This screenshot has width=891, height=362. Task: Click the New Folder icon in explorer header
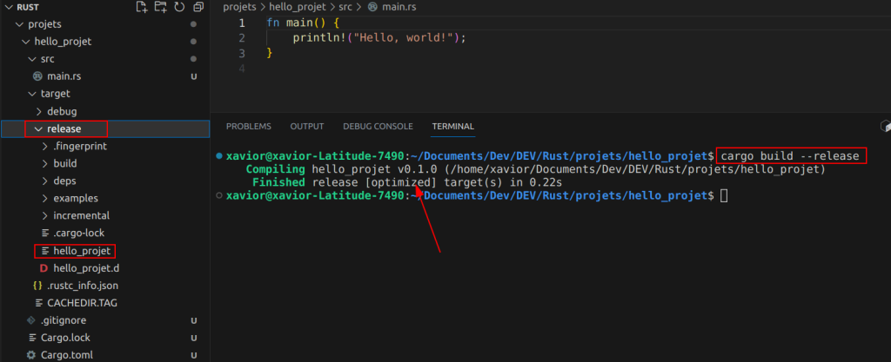[161, 7]
